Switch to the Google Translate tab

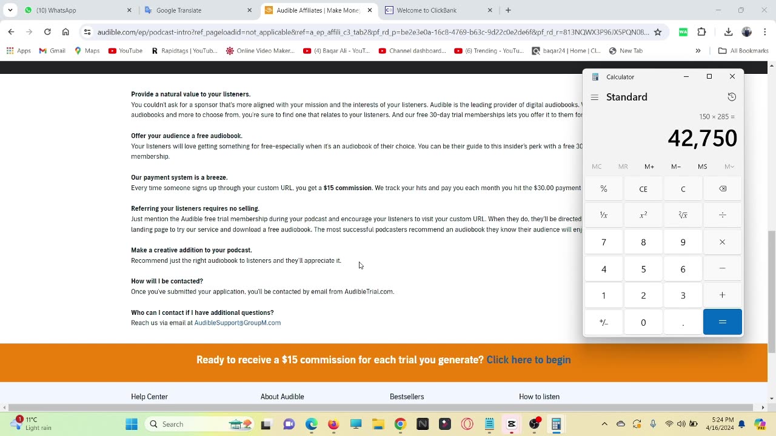[198, 10]
